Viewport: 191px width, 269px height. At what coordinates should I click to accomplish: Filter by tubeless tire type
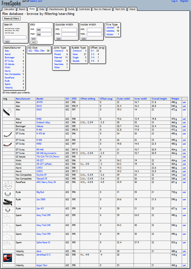pyautogui.click(x=111, y=31)
